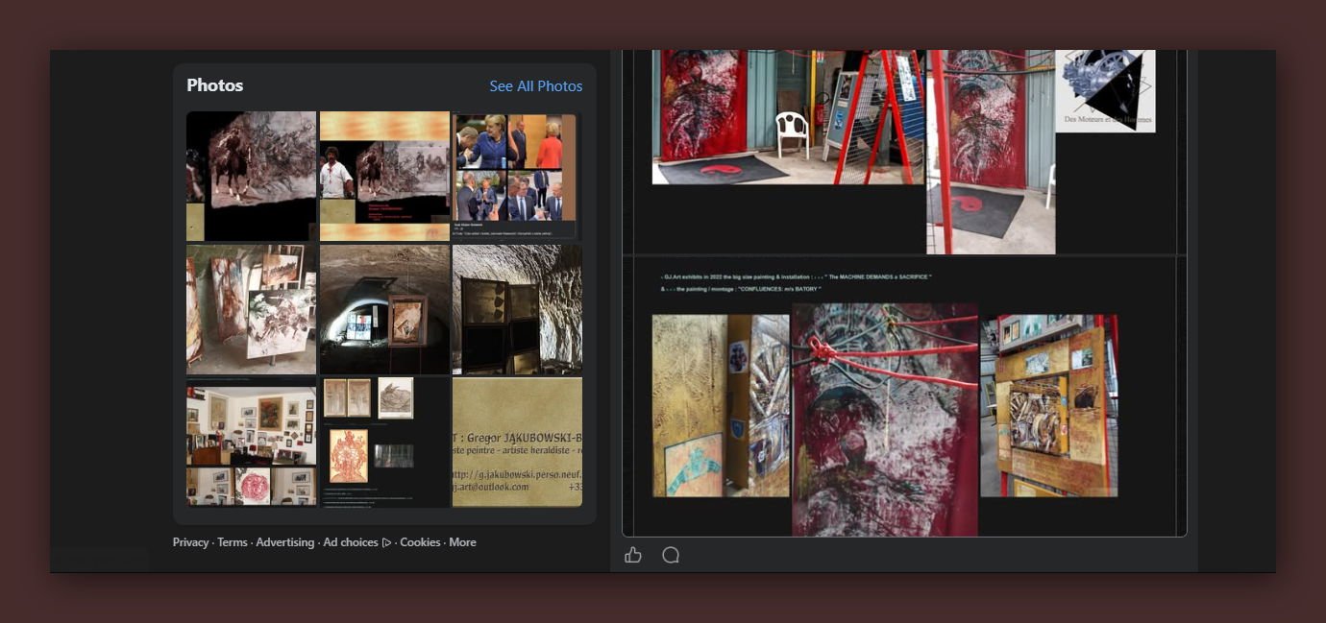Screen dimensions: 1326x623
Task: Open the politicians collage photo thumbnail
Action: (517, 176)
